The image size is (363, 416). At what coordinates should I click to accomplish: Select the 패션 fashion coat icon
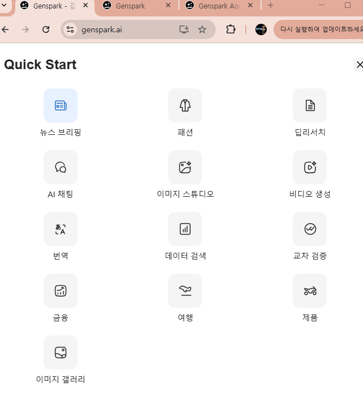click(185, 105)
